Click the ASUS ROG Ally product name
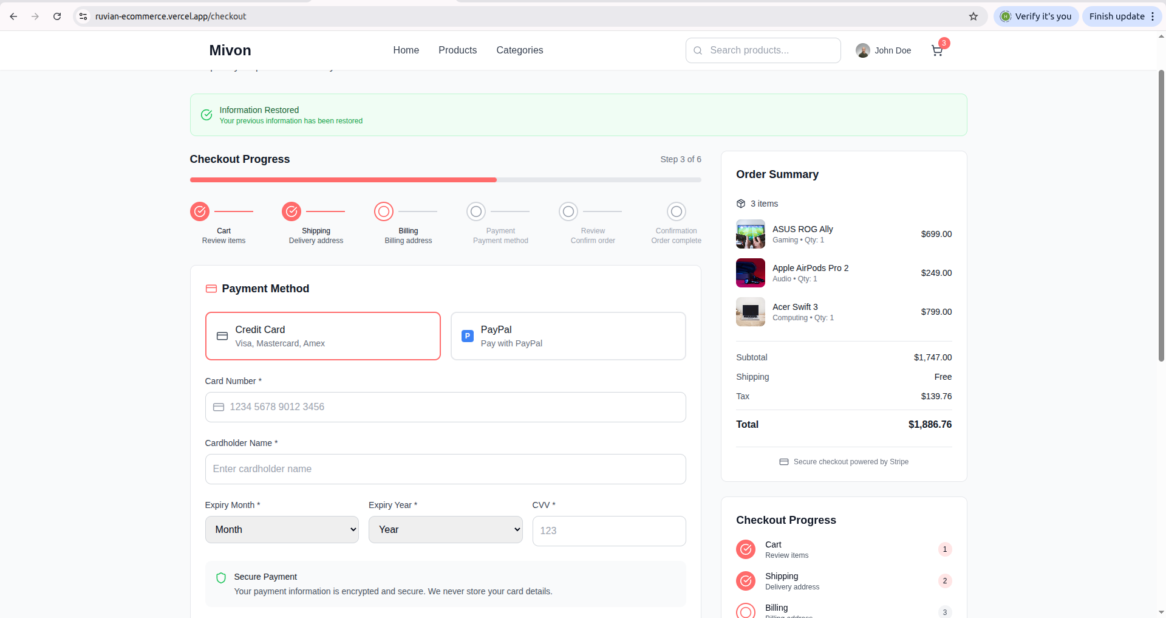The image size is (1166, 618). [x=802, y=229]
